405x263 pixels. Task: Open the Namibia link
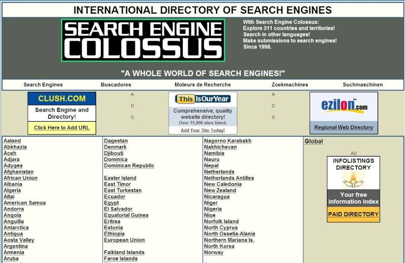(214, 153)
